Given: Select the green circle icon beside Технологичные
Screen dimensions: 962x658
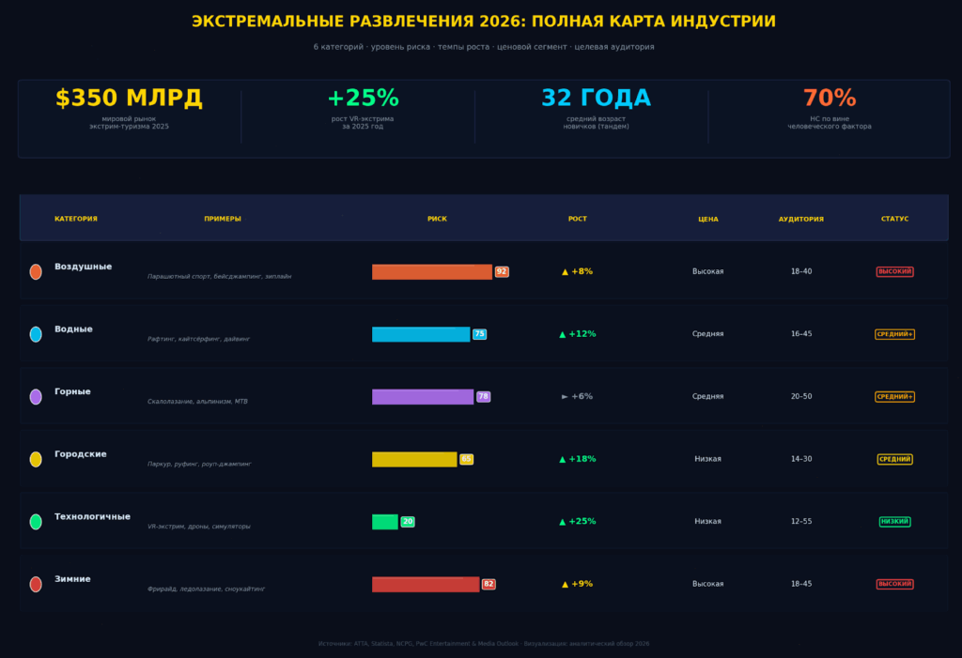Looking at the screenshot, I should [x=36, y=522].
